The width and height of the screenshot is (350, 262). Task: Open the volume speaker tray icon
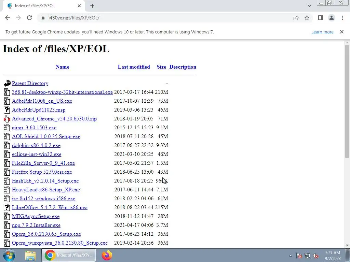click(x=315, y=256)
